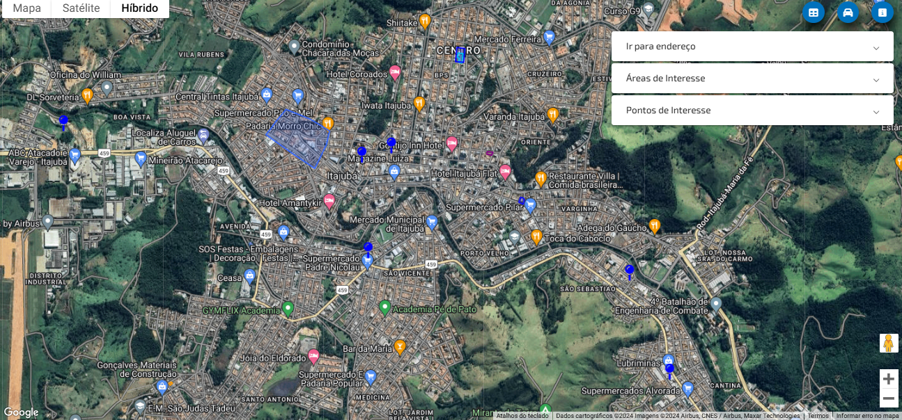
Task: Open the Shiitake restaurant marker
Action: pos(424,22)
